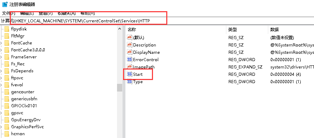Select the FrameServer folder icon
314x138 pixels.
tap(7, 57)
